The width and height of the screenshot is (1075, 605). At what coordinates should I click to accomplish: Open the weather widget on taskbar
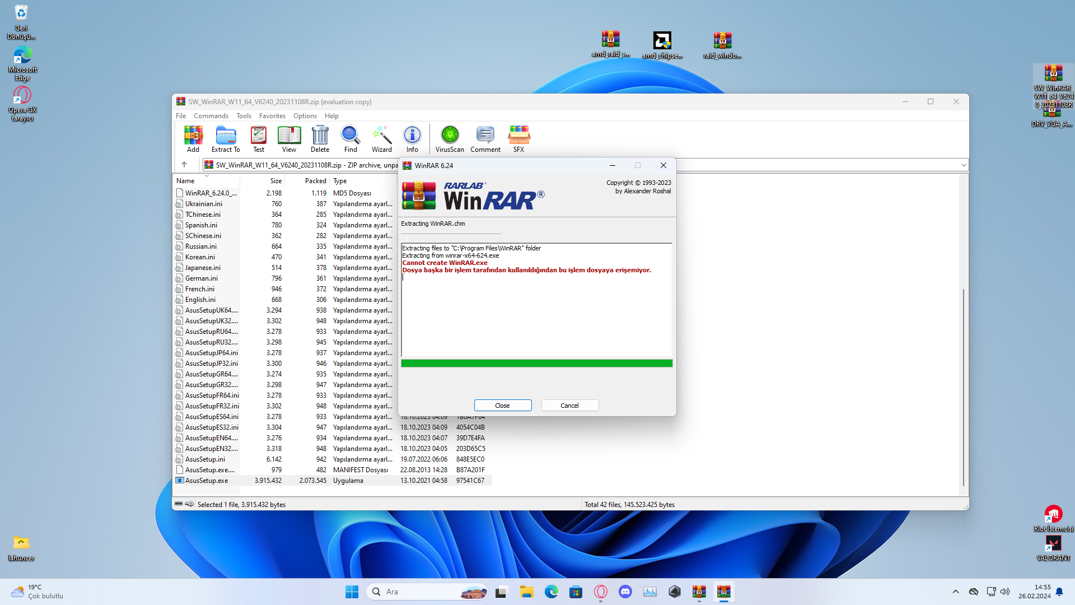(37, 592)
